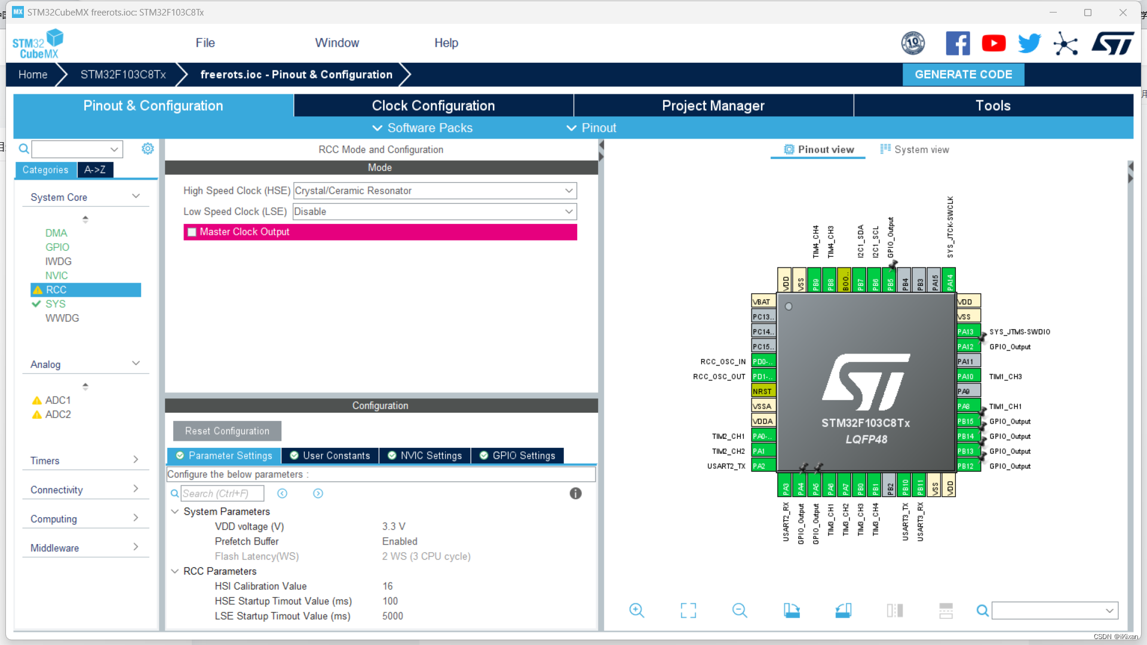Click the Reset Configuration button
Image resolution: width=1147 pixels, height=645 pixels.
(227, 431)
